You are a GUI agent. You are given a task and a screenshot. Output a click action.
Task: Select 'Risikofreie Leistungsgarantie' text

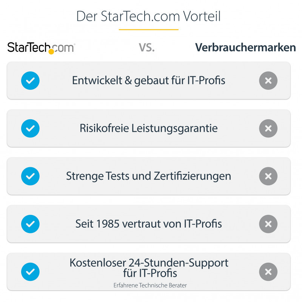(x=148, y=128)
